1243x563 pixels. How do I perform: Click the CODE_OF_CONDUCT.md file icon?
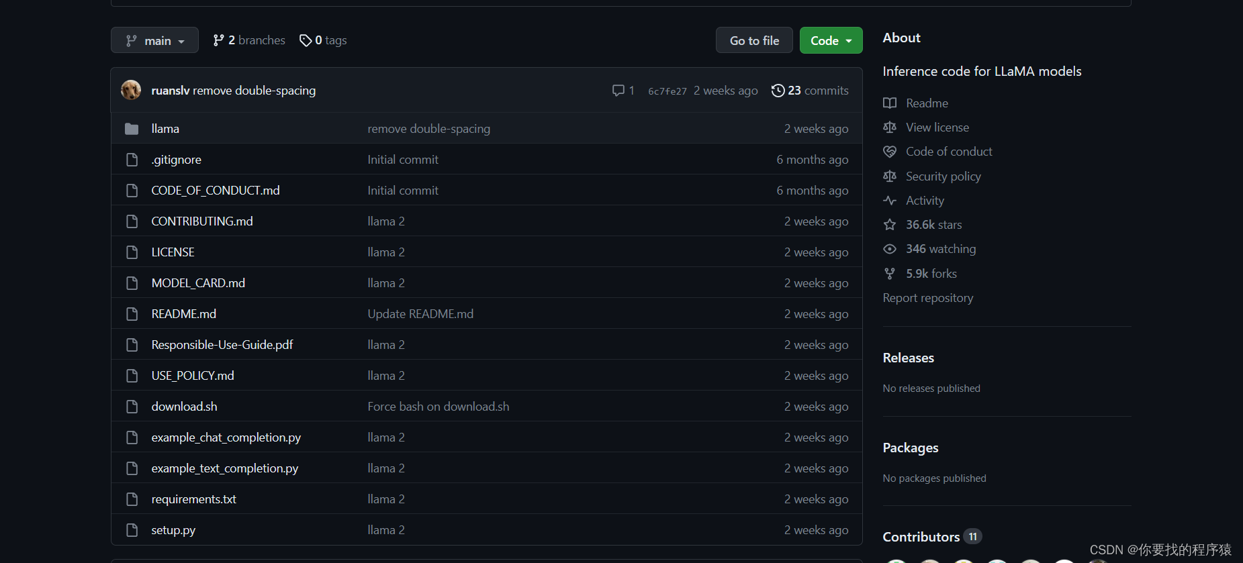[x=132, y=190]
